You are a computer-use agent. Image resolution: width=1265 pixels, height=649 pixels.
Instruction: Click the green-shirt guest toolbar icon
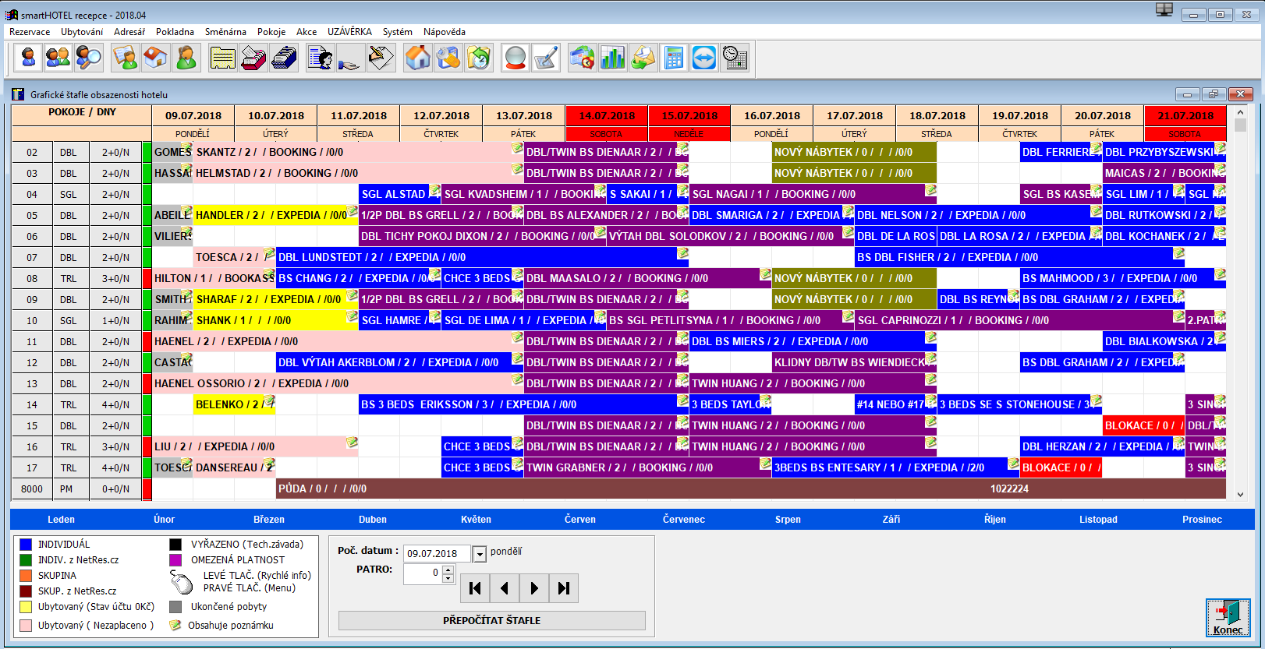pyautogui.click(x=186, y=58)
